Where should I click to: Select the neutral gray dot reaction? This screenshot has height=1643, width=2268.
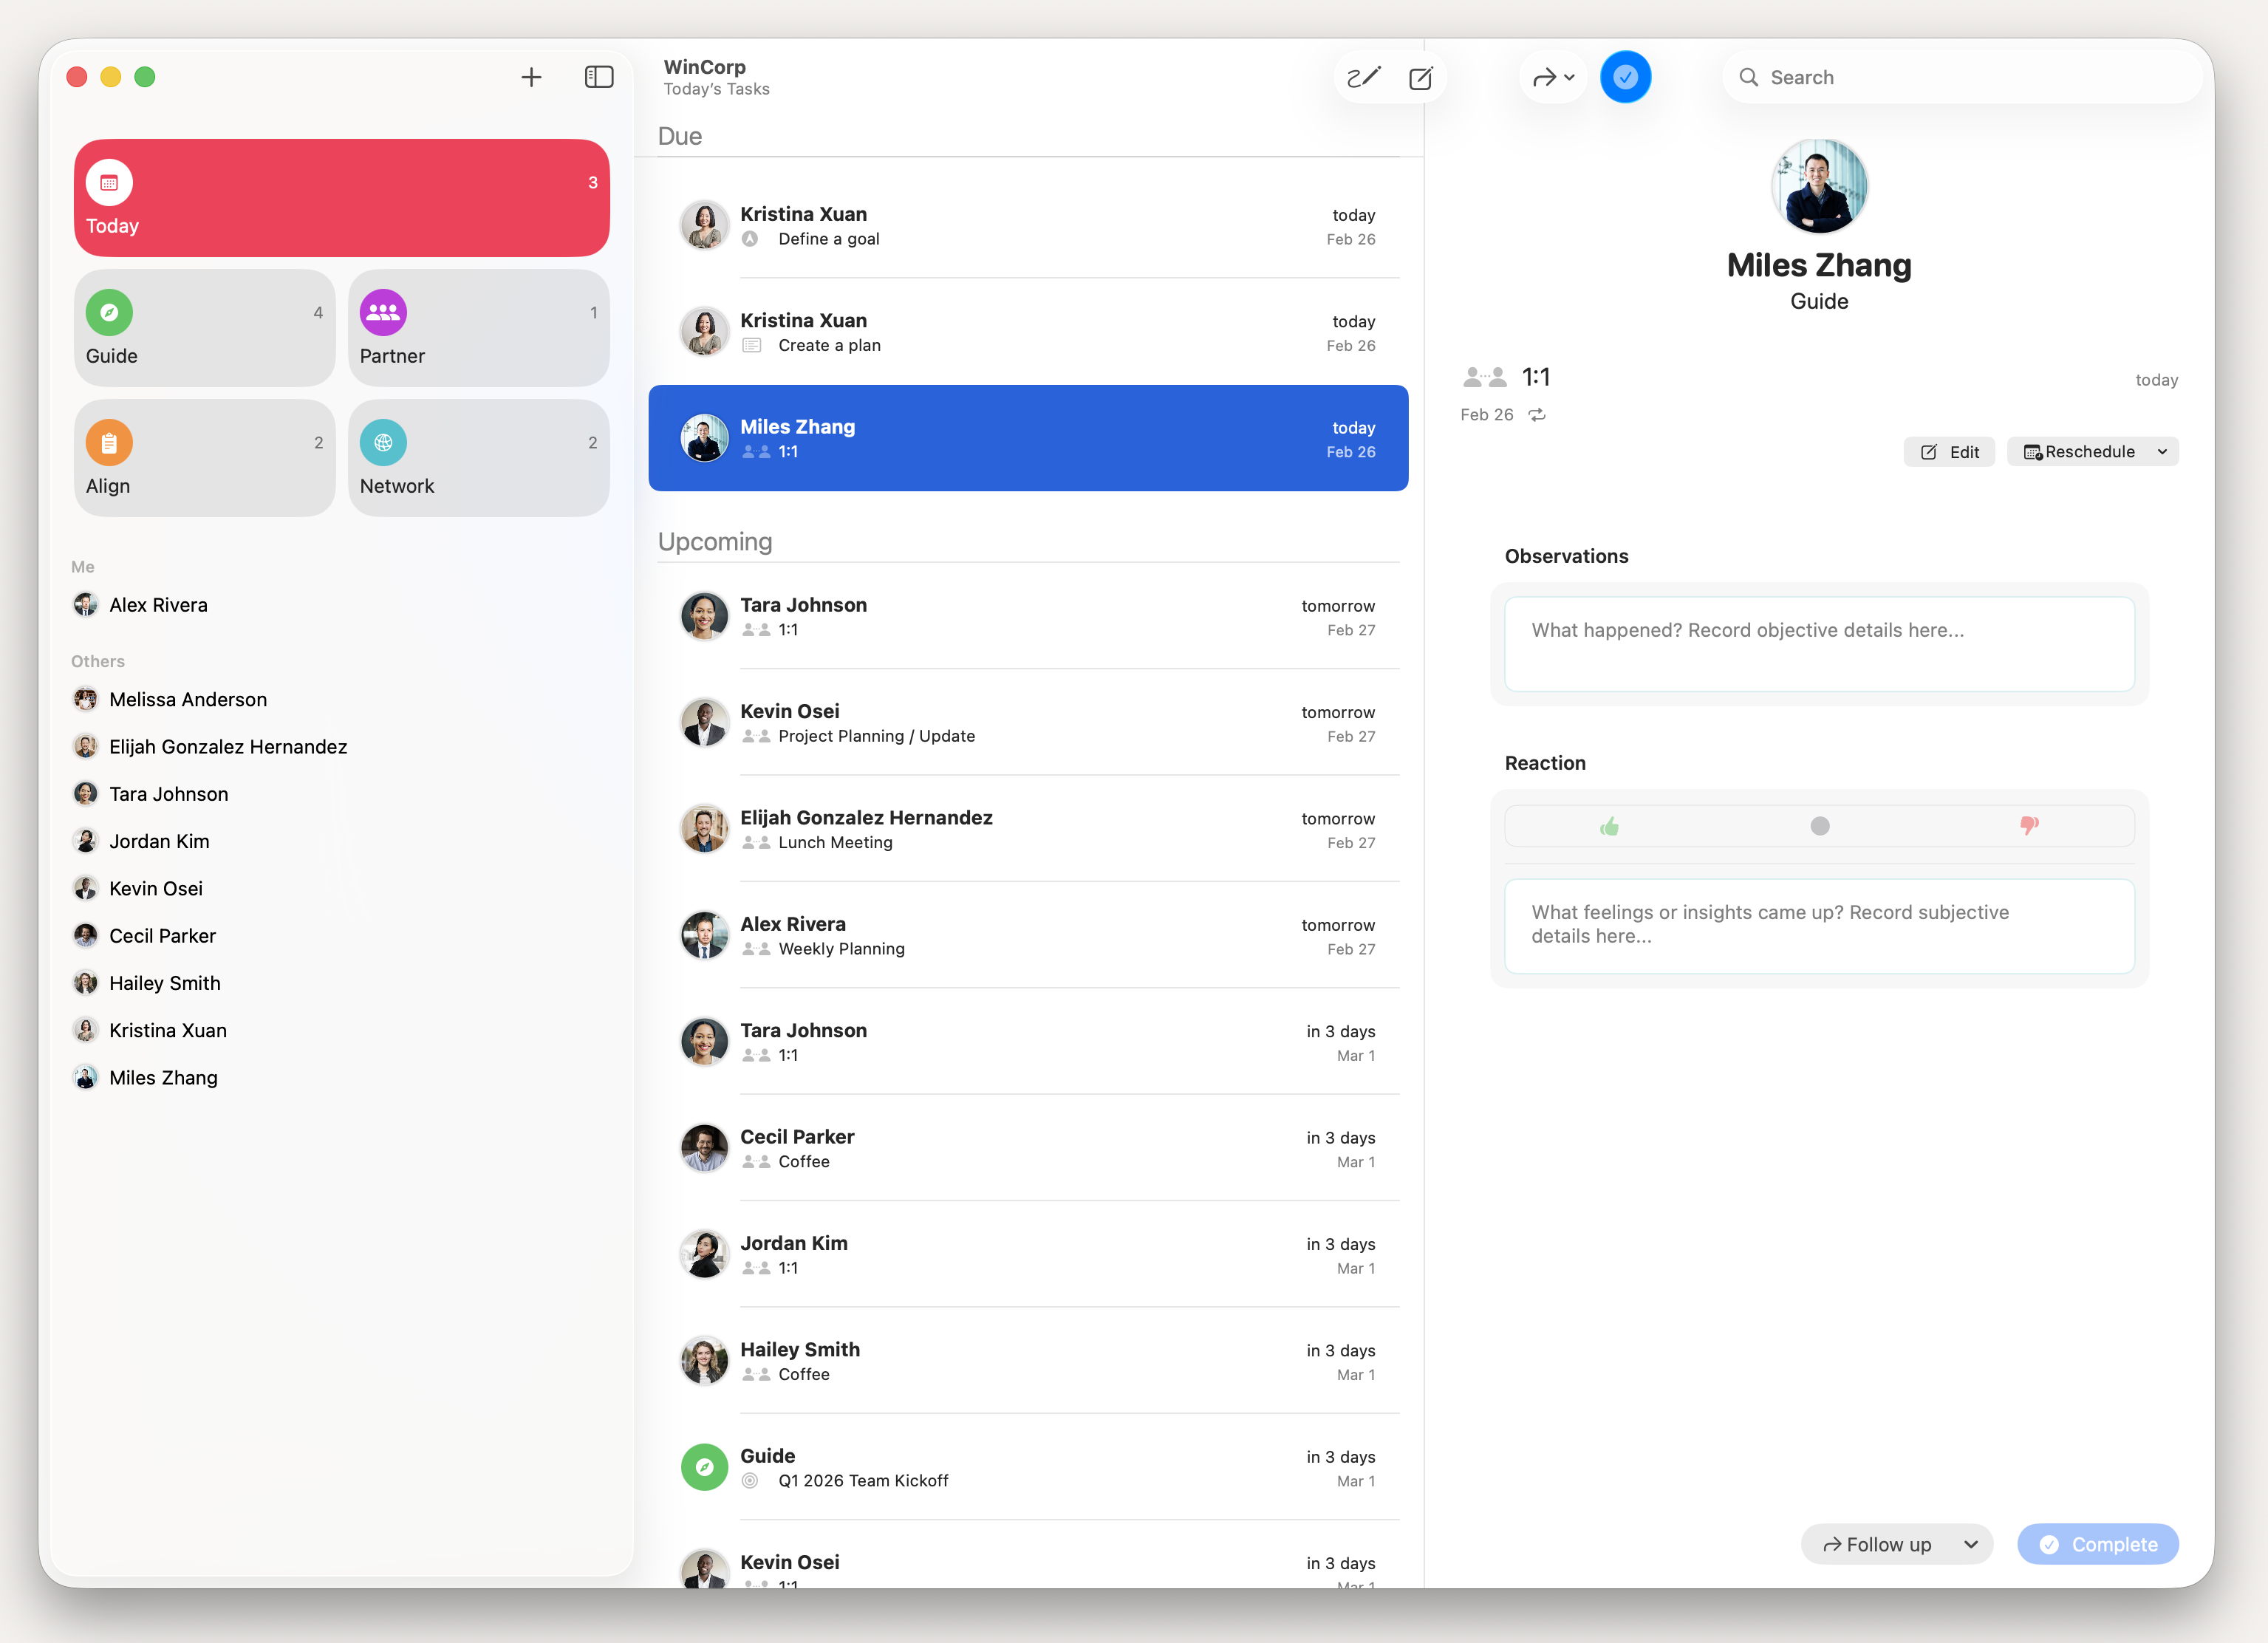click(1819, 826)
